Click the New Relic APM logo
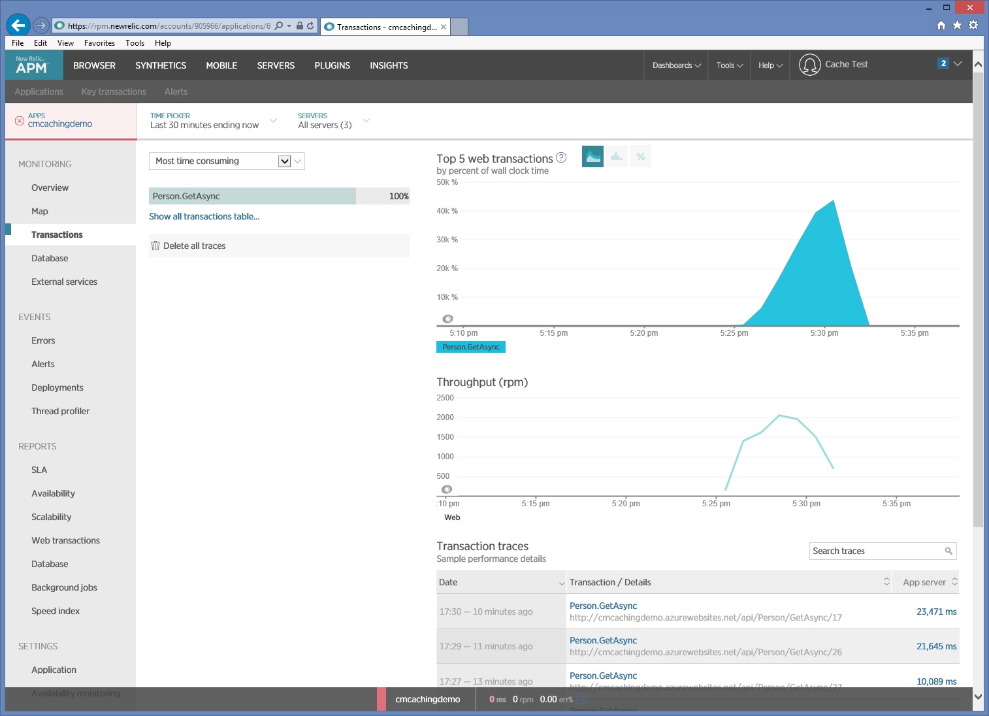 click(31, 65)
